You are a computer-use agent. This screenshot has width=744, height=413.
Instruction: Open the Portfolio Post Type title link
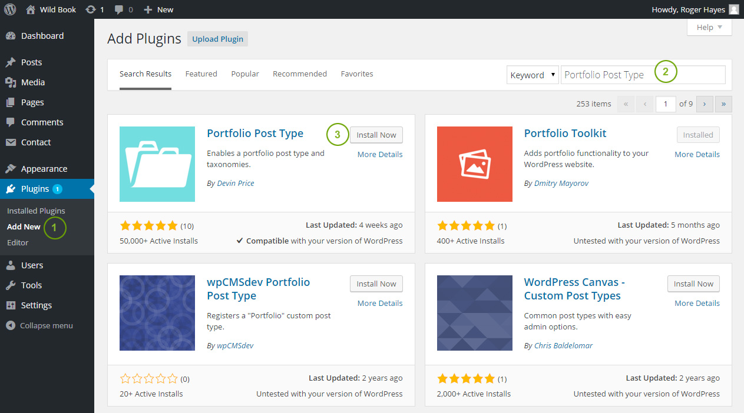(255, 134)
